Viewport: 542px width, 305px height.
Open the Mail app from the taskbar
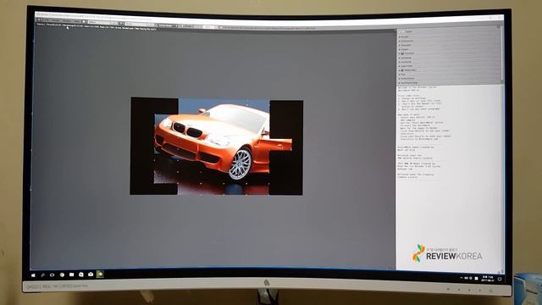coord(91,274)
